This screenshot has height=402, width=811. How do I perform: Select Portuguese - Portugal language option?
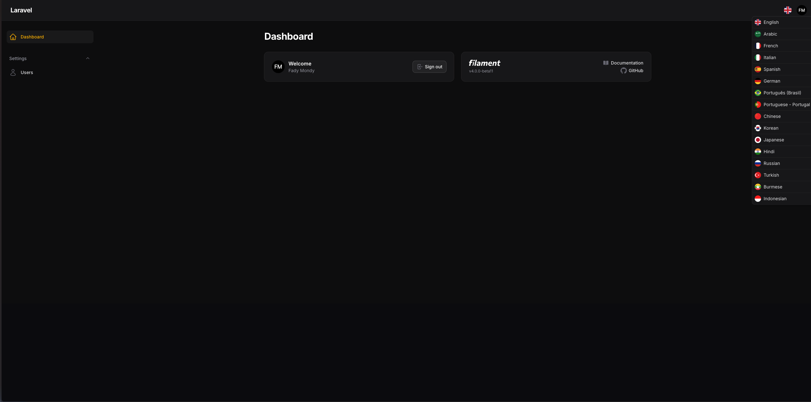pos(786,105)
